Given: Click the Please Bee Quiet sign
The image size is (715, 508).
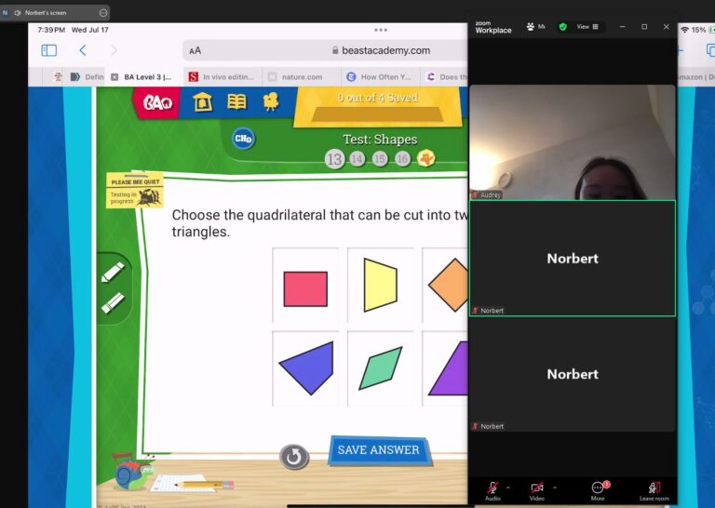Looking at the screenshot, I should [134, 190].
